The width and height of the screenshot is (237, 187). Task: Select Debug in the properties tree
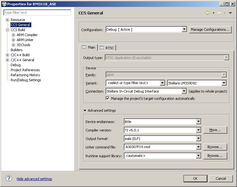tap(16, 65)
